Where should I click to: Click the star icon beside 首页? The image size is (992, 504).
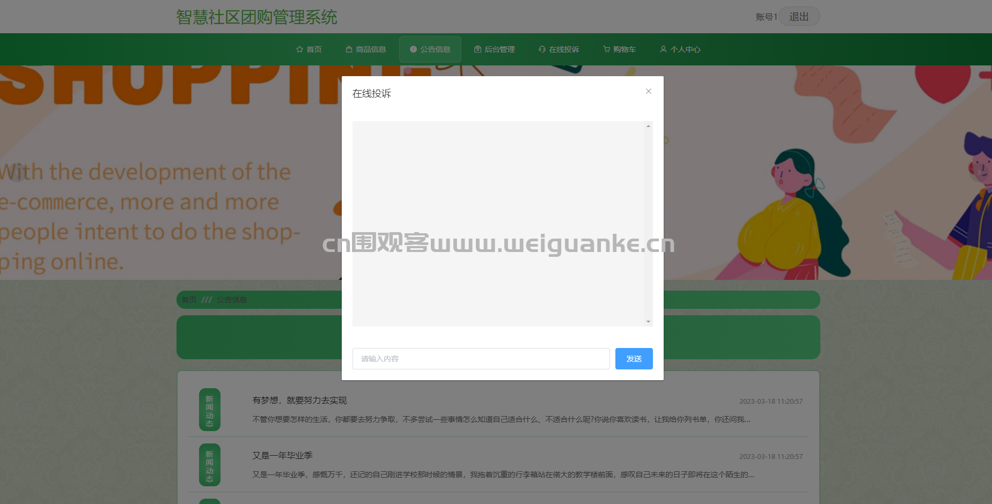[299, 49]
